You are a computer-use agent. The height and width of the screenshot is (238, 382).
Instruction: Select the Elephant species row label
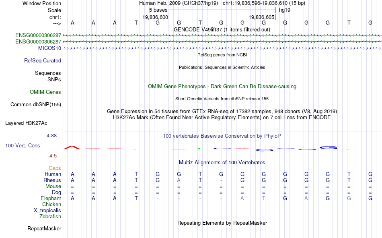point(51,198)
